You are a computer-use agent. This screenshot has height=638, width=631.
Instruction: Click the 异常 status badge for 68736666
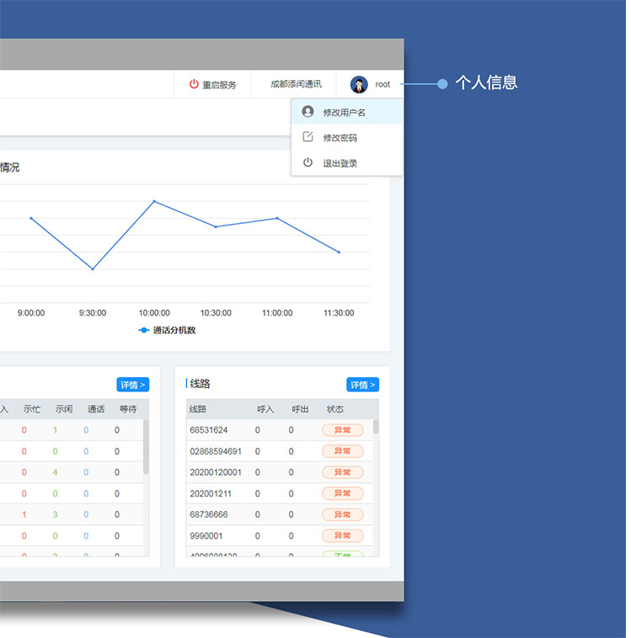pyautogui.click(x=343, y=515)
